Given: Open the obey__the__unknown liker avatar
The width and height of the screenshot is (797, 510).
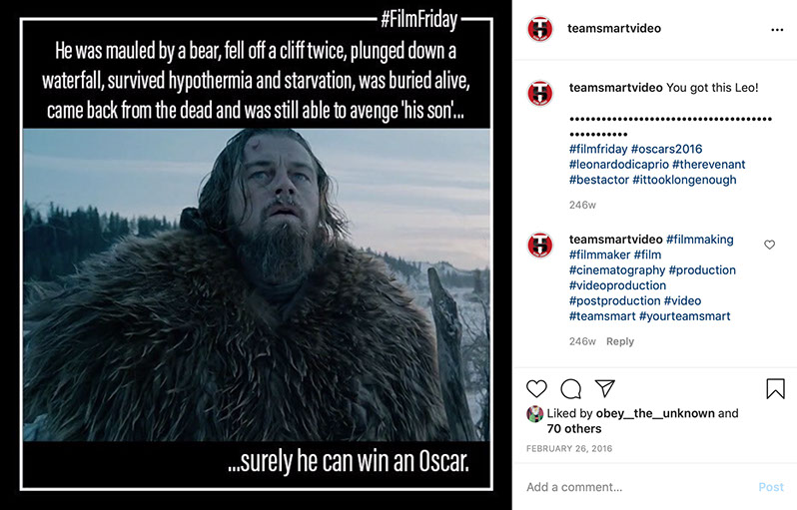Looking at the screenshot, I should pyautogui.click(x=535, y=413).
